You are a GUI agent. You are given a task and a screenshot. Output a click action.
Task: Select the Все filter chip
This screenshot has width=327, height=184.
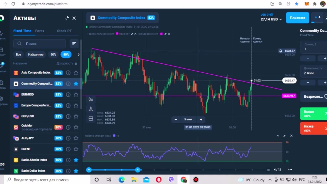click(18, 54)
